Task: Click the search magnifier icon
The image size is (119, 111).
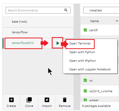Action: [x=66, y=10]
